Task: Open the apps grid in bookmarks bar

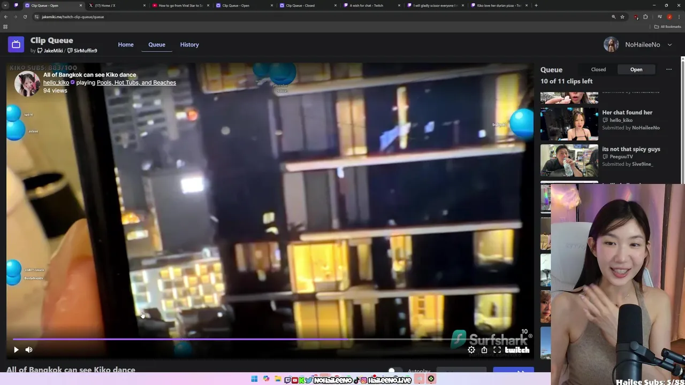Action: click(5, 27)
